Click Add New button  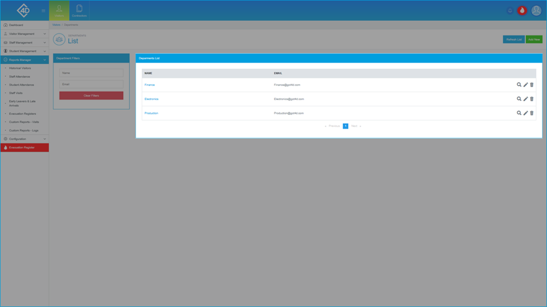[534, 39]
